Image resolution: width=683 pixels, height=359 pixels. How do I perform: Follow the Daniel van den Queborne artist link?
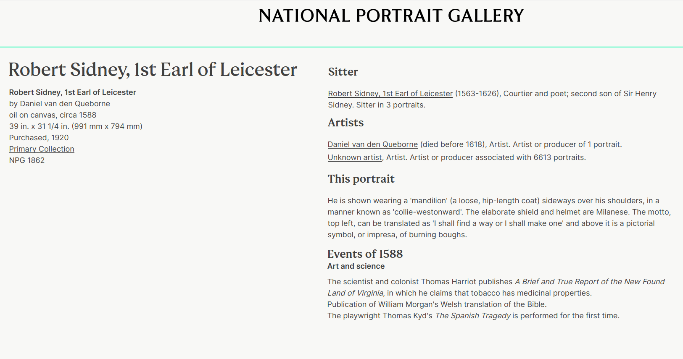click(x=372, y=144)
